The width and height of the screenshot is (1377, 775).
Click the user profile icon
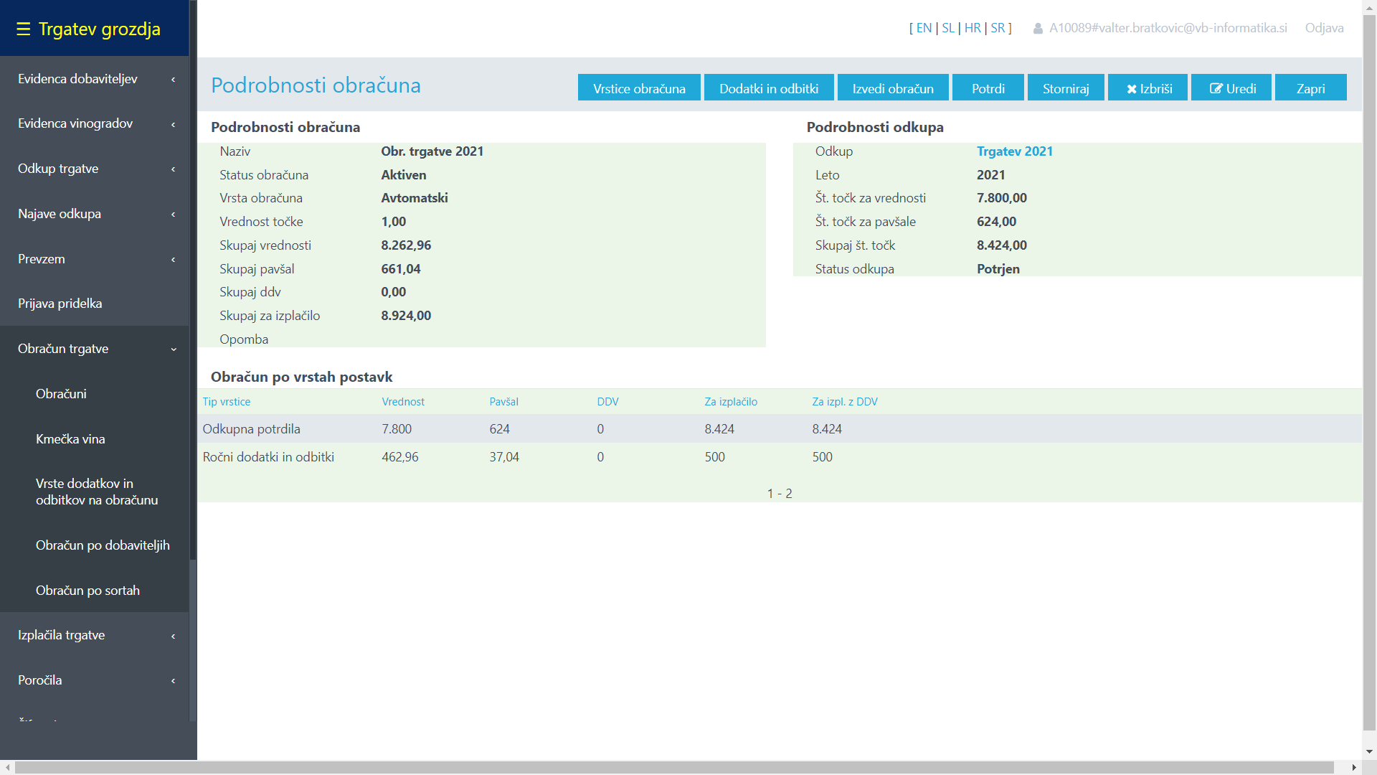click(1038, 29)
